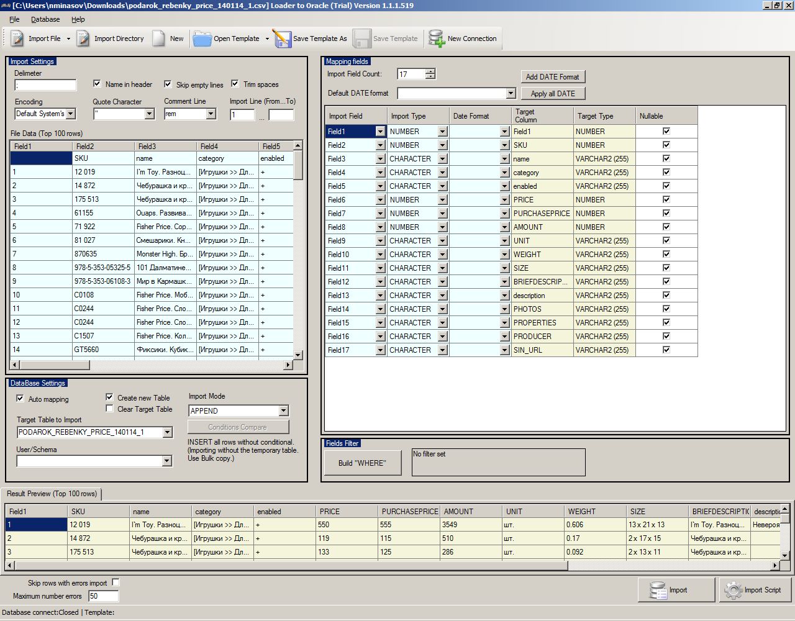Viewport: 795px width, 621px height.
Task: Enable the Clear Target Table checkbox
Action: [x=109, y=409]
